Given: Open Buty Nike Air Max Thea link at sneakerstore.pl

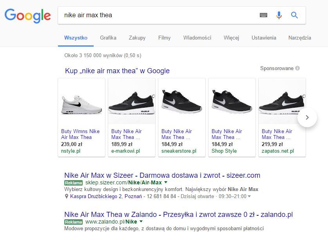Looking at the screenshot, I should coord(177,134).
